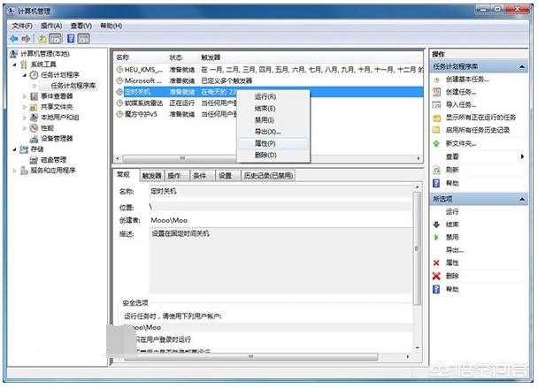Image resolution: width=538 pixels, height=388 pixels.
Task: Open the 文件(F) menu
Action: [x=22, y=26]
